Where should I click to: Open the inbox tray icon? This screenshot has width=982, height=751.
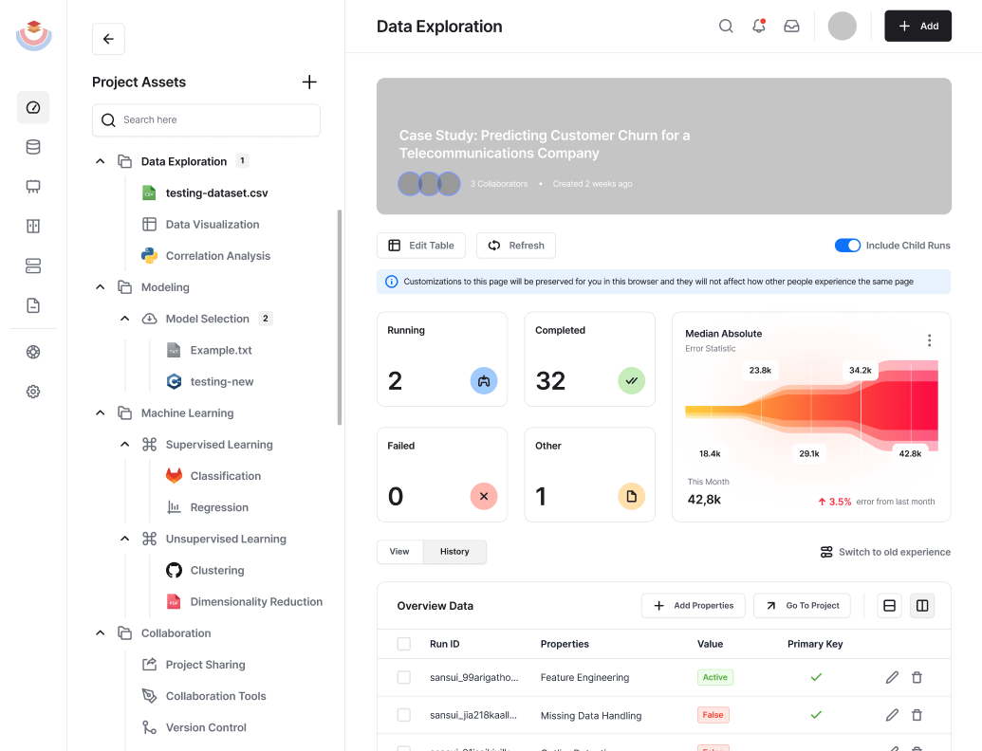point(791,27)
